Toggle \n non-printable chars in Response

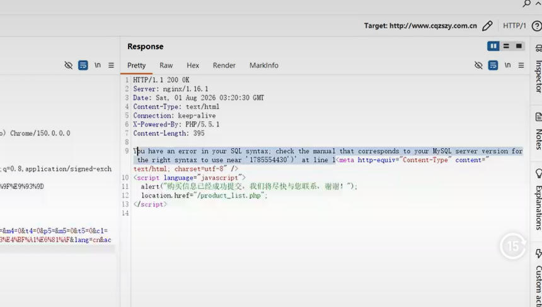507,65
